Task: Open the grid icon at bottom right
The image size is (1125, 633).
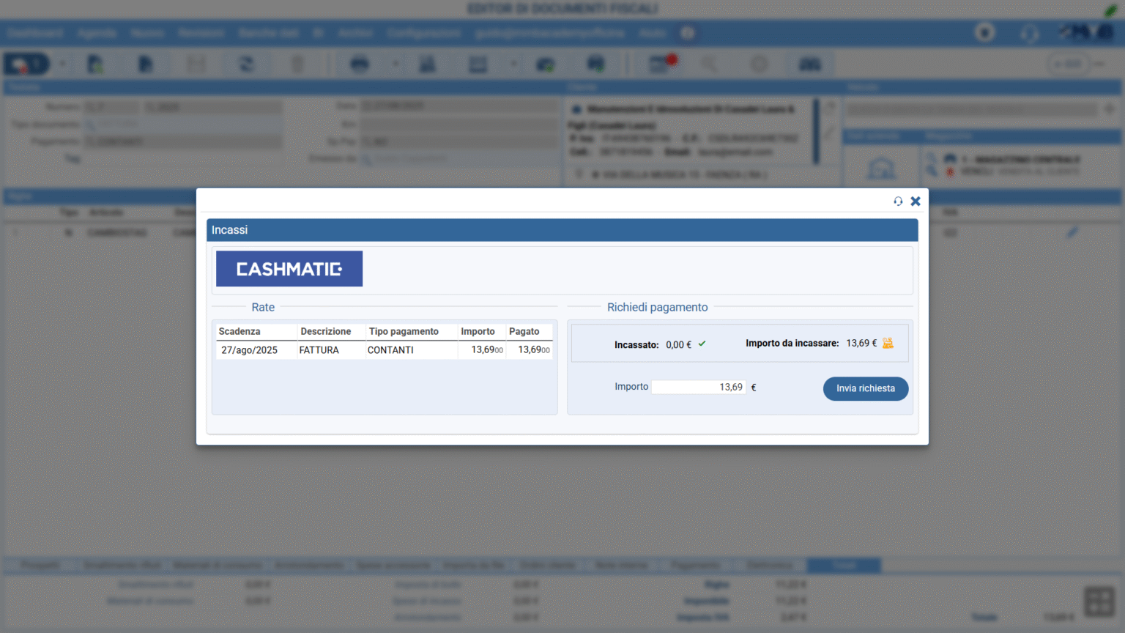Action: (x=1099, y=602)
